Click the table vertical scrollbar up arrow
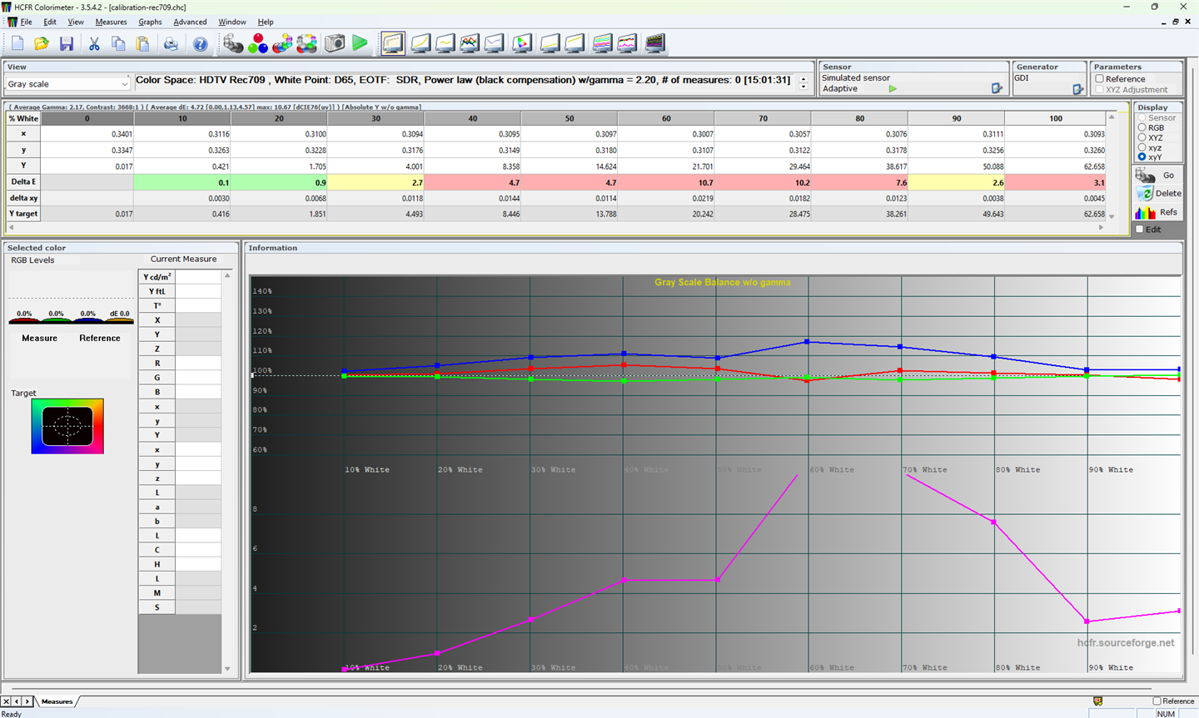 tap(1112, 117)
